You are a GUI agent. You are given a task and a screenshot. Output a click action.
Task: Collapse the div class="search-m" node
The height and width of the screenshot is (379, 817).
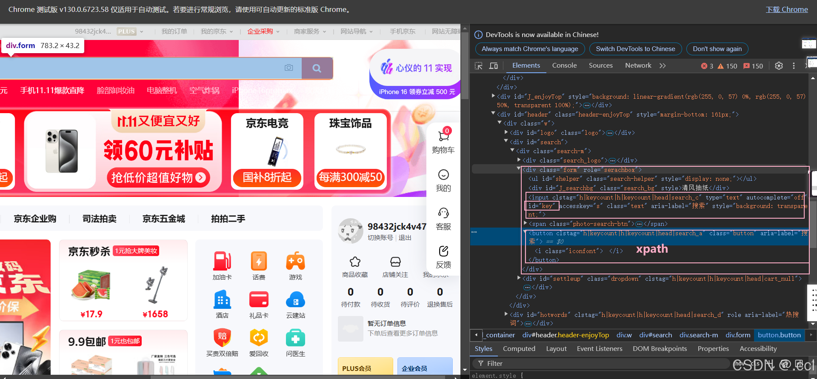(x=513, y=151)
